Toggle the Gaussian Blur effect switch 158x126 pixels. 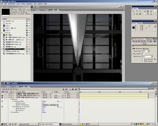(x=2, y=101)
